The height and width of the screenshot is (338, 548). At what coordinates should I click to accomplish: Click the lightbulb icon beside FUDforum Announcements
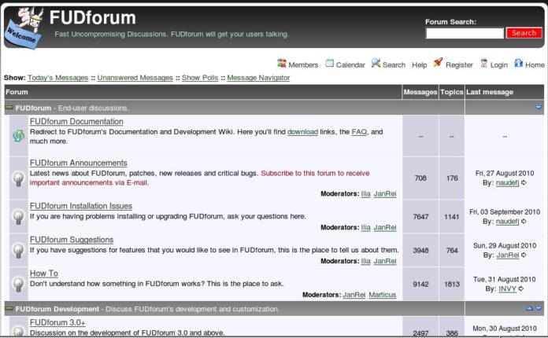tap(19, 178)
